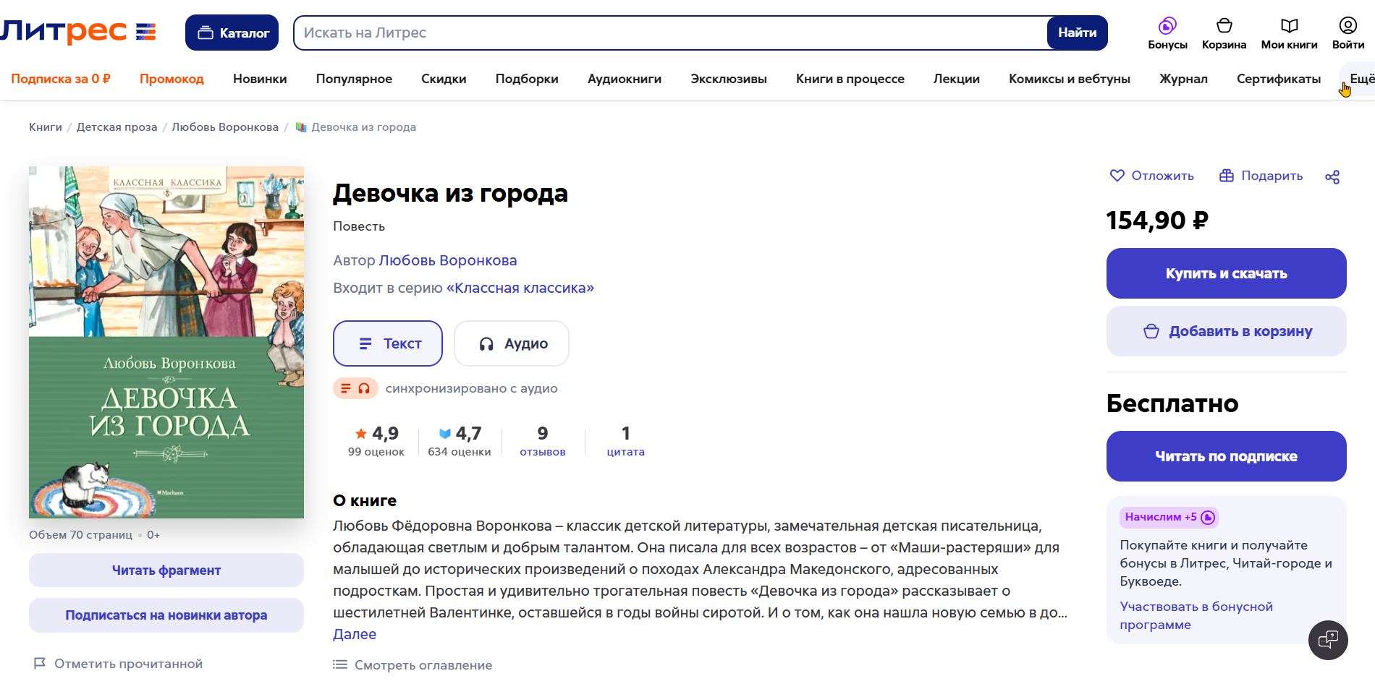Click Добавить в корзину button
Screen dimensions: 1375x697
click(x=1227, y=331)
